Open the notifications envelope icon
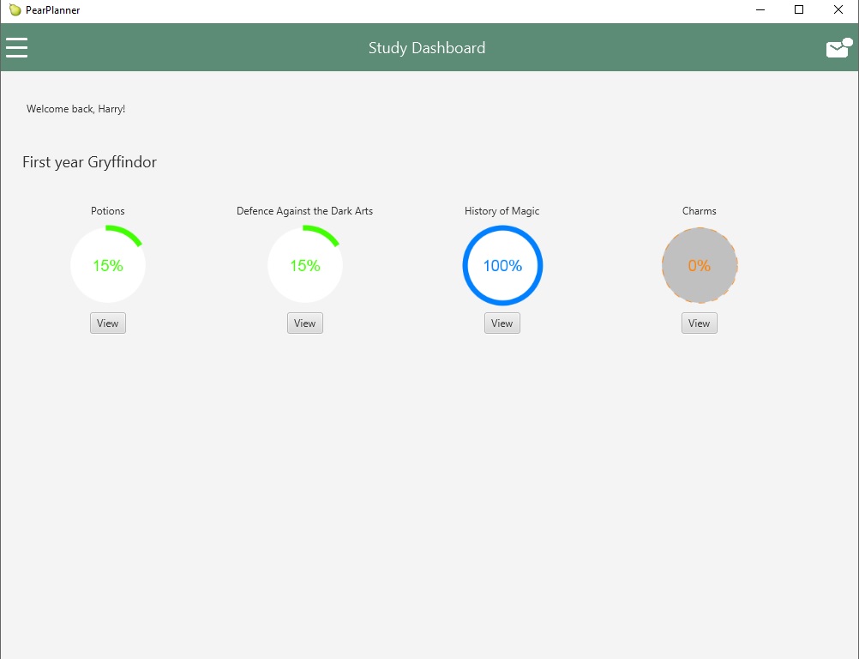The height and width of the screenshot is (659, 859). pos(838,49)
